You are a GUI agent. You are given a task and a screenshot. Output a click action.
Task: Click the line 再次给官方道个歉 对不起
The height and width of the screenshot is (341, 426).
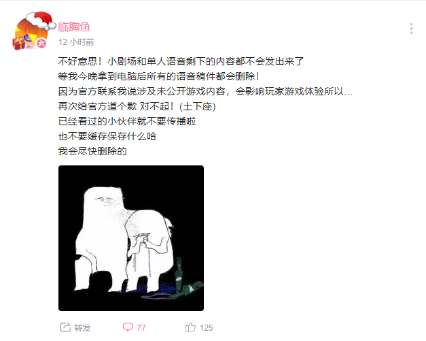point(137,106)
